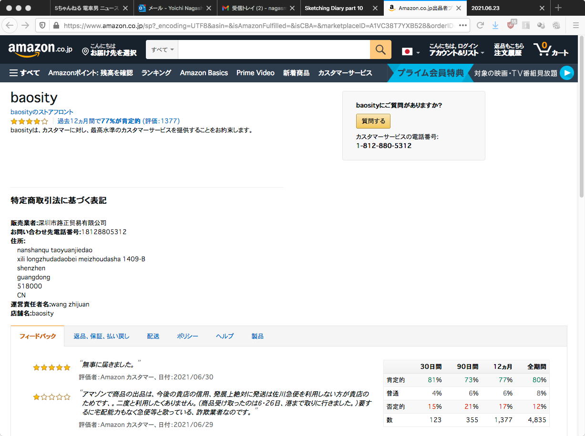
Task: Close the 2021.06.23 tab
Action: (x=542, y=8)
